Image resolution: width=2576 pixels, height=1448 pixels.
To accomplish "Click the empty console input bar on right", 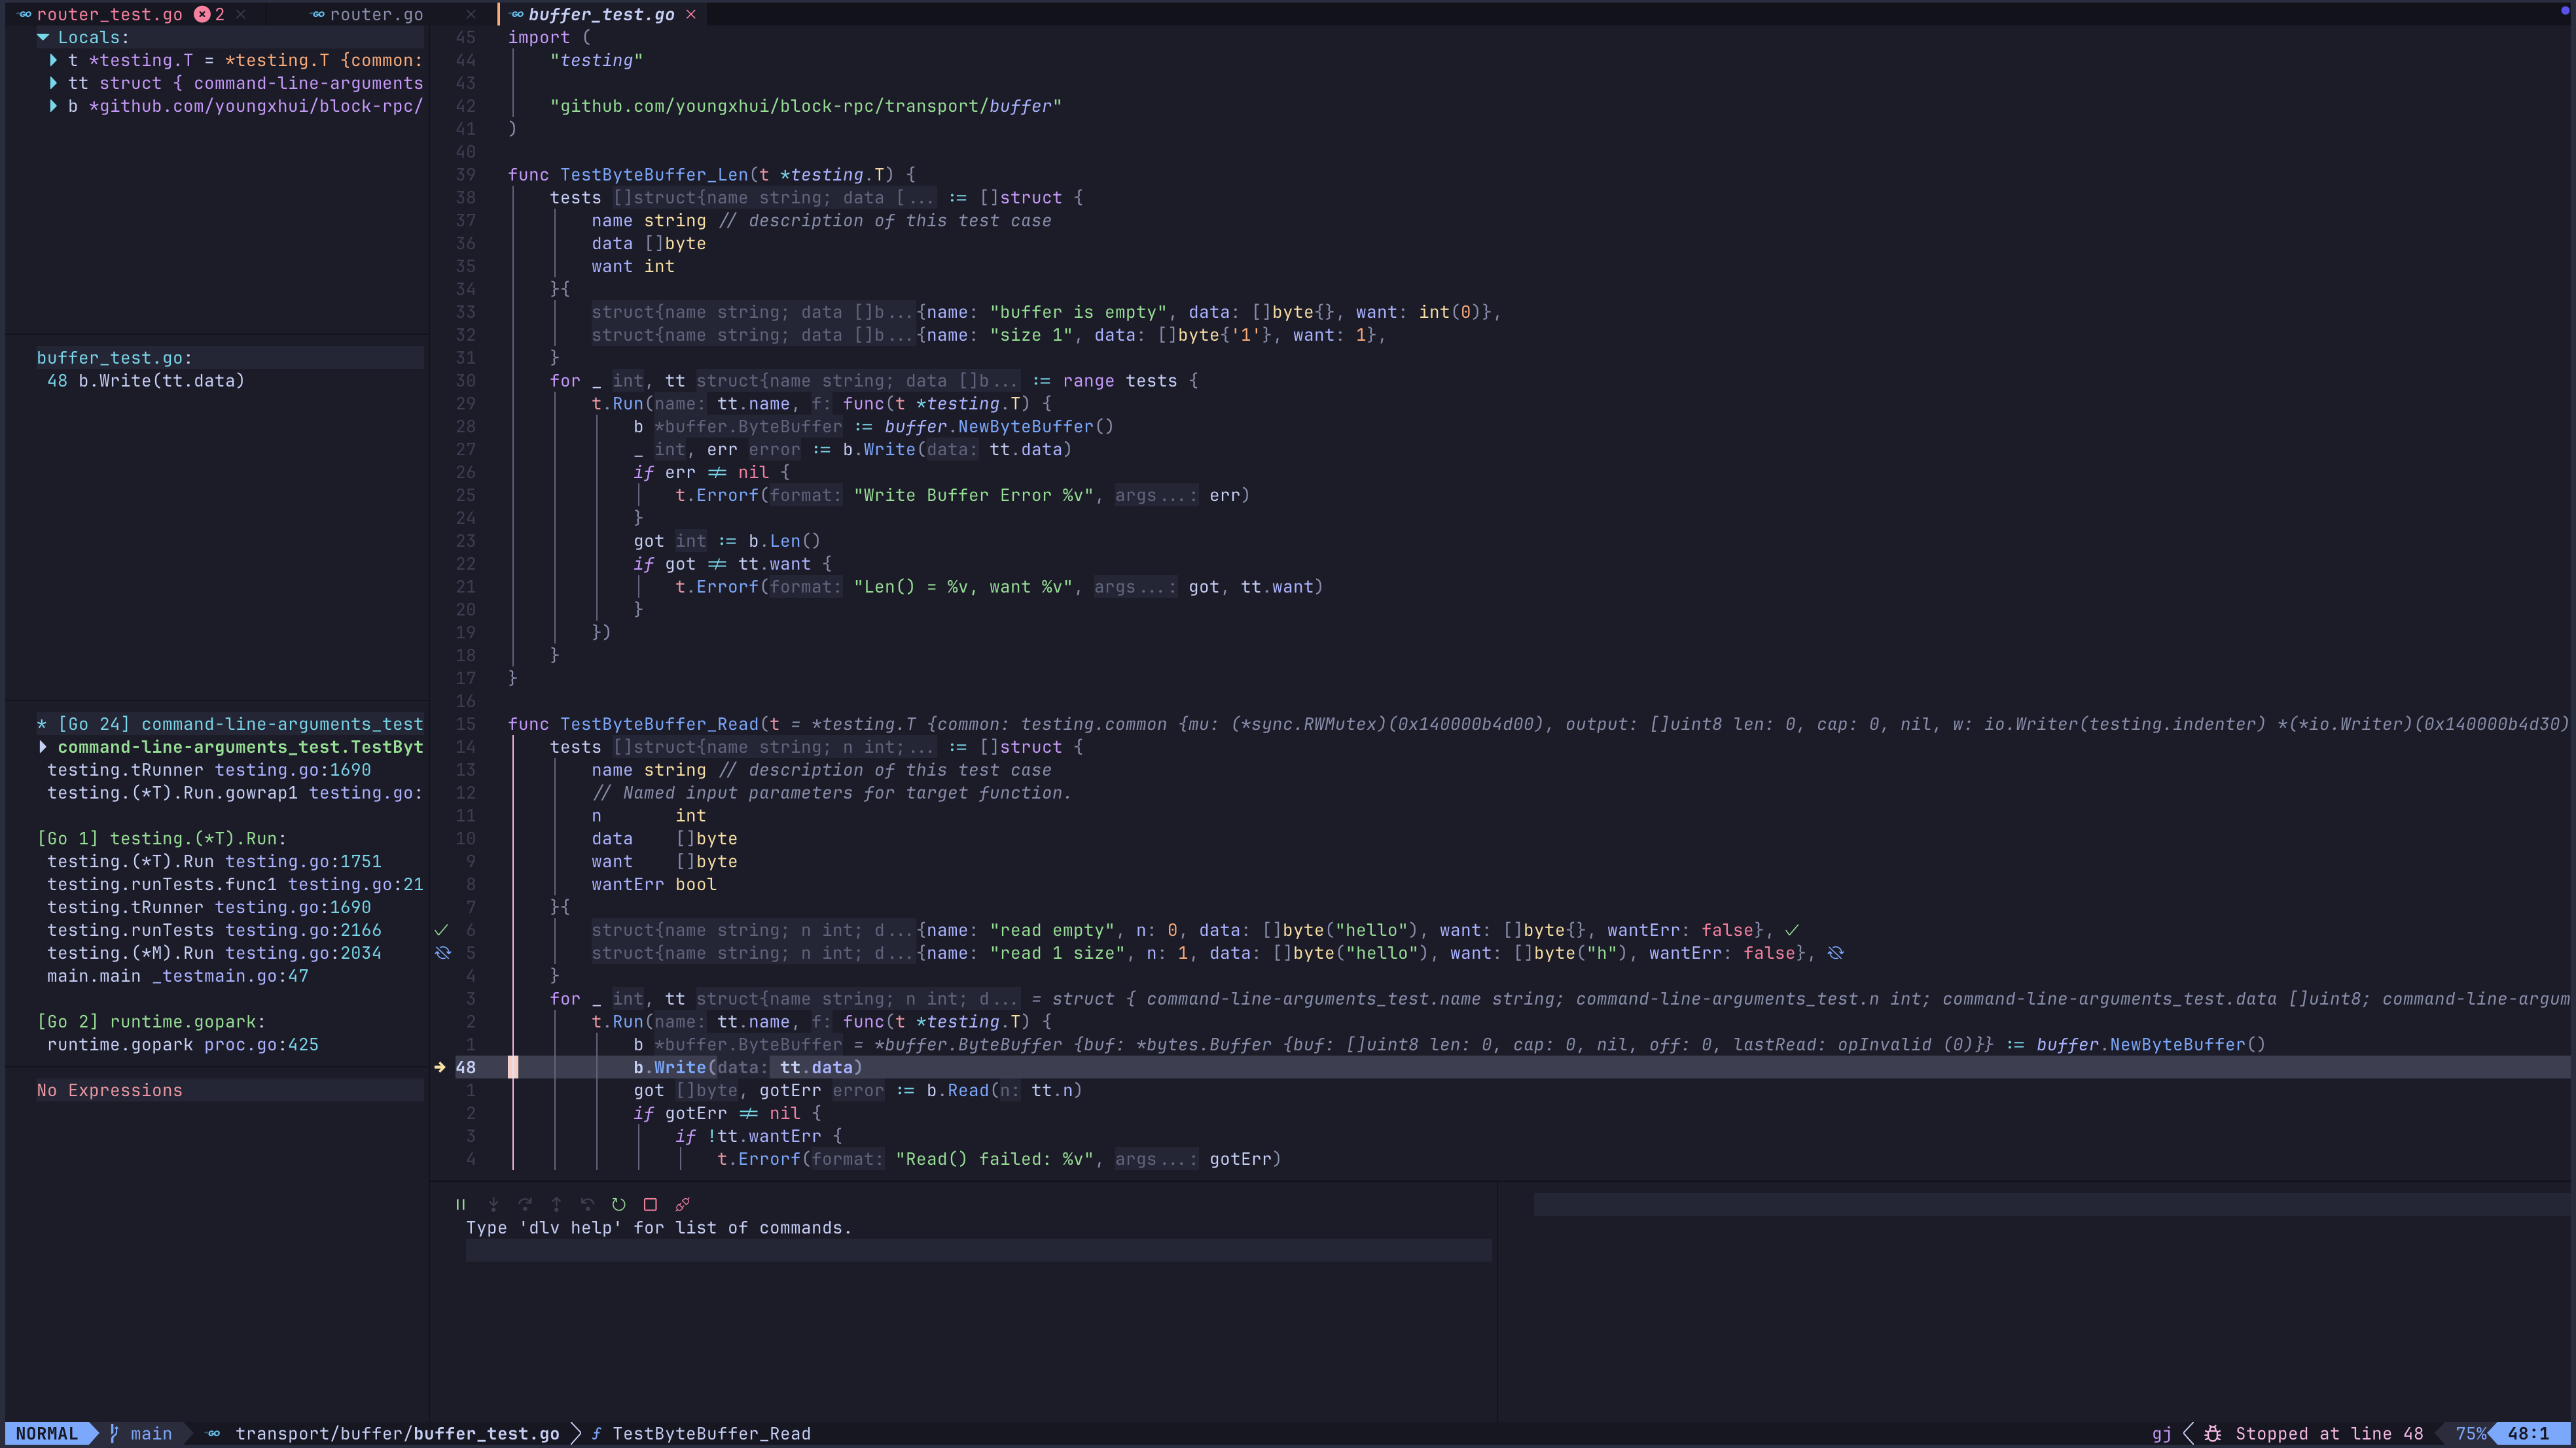I will tap(2052, 1204).
